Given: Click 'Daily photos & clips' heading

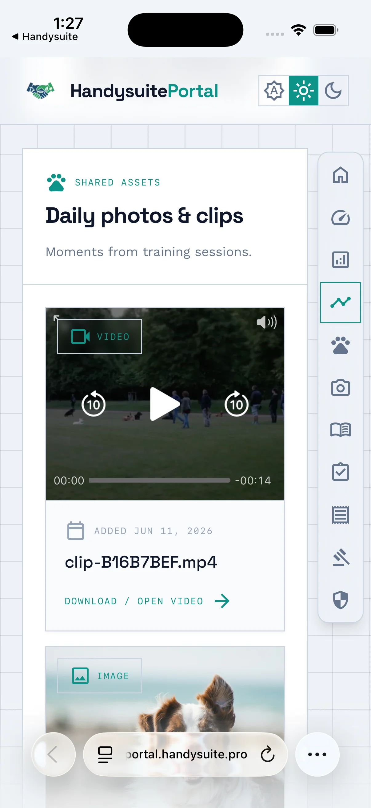Looking at the screenshot, I should tap(144, 216).
